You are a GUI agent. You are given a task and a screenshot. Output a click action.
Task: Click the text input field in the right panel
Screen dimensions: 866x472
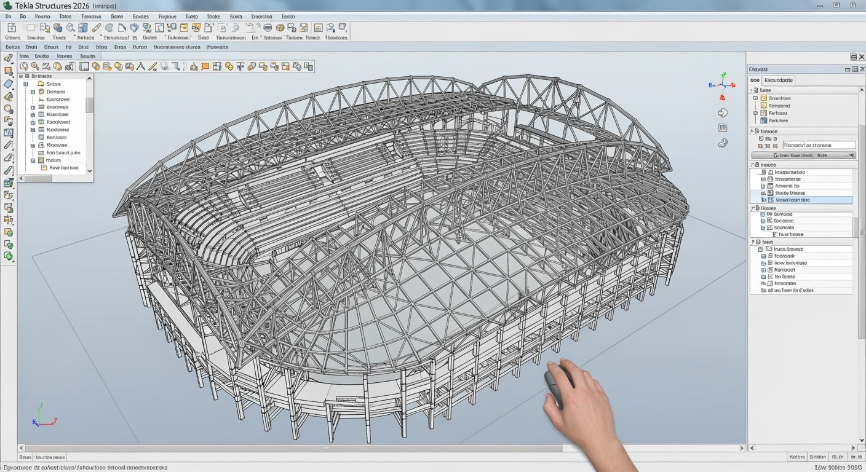pyautogui.click(x=819, y=145)
